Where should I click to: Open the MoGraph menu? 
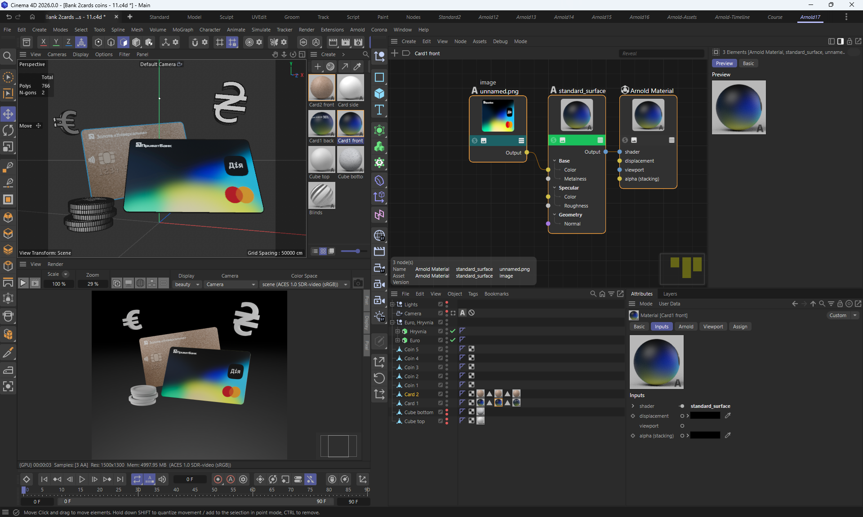coord(182,30)
